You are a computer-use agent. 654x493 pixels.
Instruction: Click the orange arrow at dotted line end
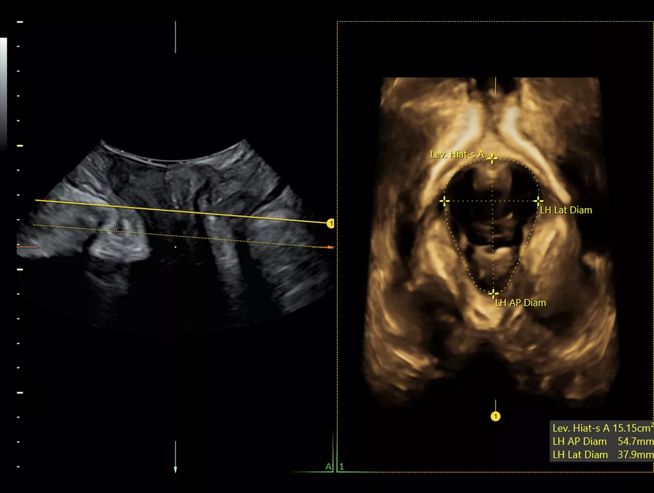pyautogui.click(x=330, y=247)
